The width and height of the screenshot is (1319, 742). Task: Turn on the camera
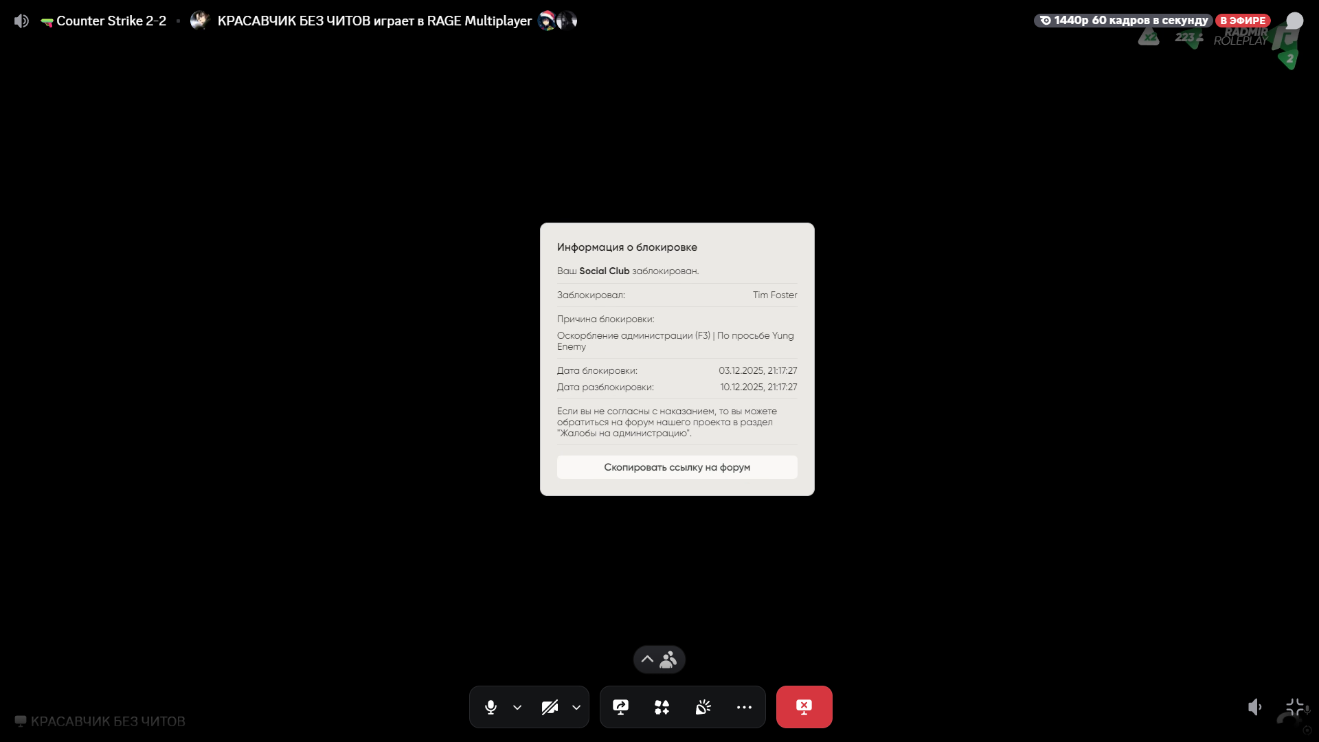tap(550, 707)
